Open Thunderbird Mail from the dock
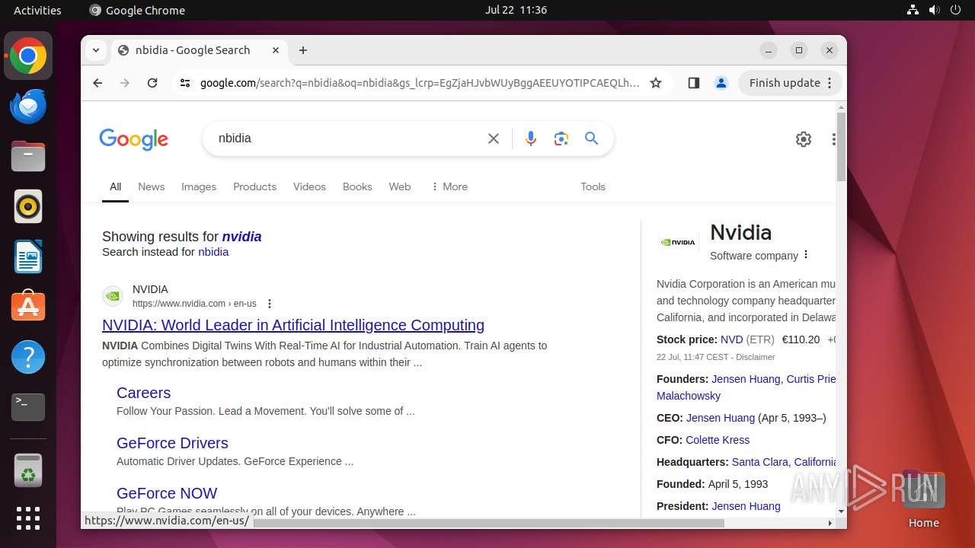975x548 pixels. (28, 107)
